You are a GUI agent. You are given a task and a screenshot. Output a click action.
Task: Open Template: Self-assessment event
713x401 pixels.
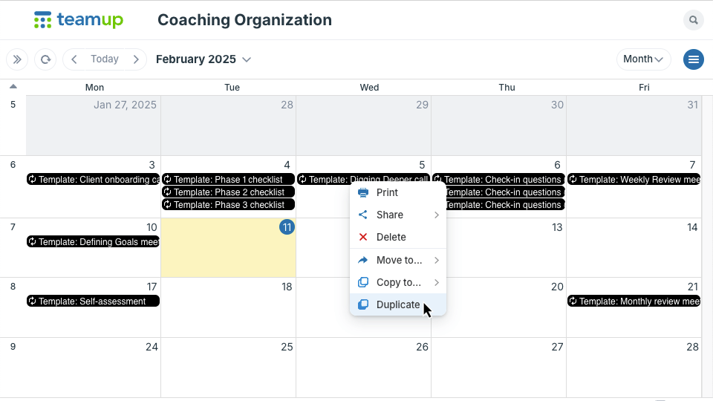(94, 301)
